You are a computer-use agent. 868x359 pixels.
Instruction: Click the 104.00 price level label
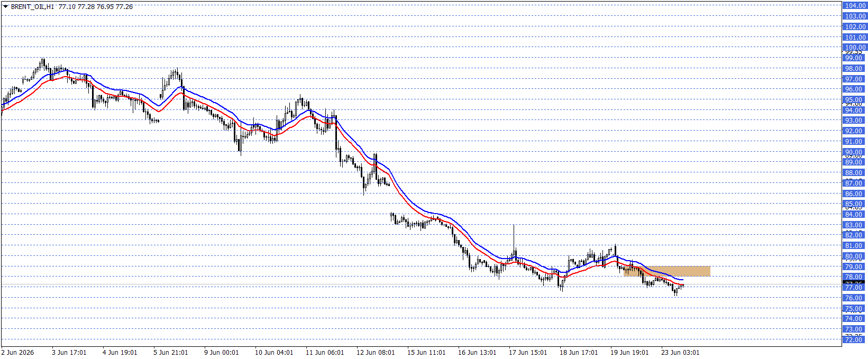click(855, 5)
